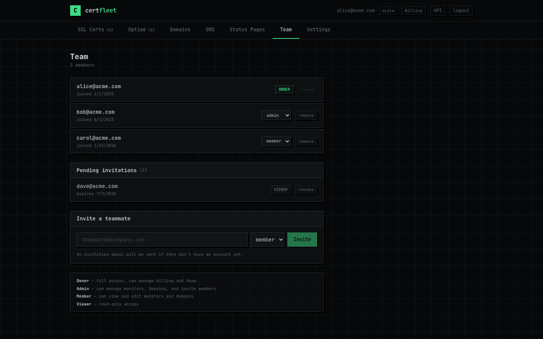Click the green certfleet C logo icon

75,11
